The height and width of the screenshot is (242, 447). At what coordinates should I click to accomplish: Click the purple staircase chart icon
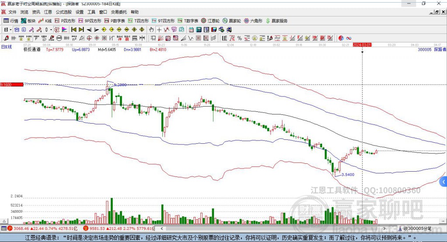pyautogui.click(x=31, y=29)
